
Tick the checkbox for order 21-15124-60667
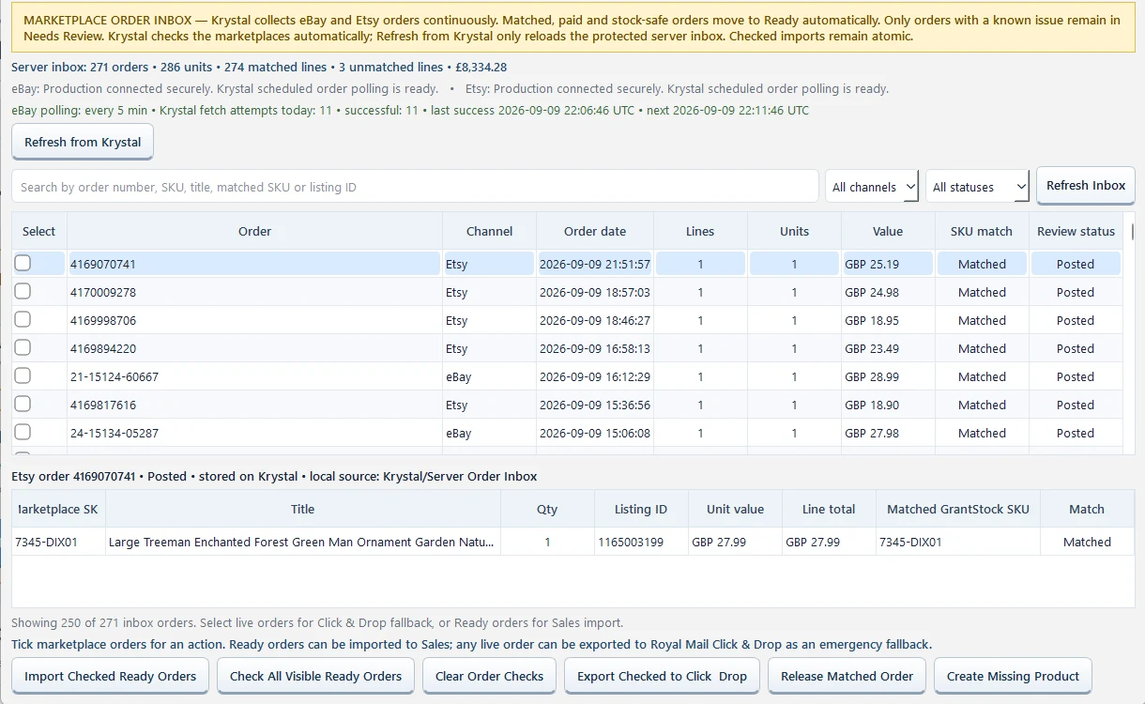click(x=23, y=375)
